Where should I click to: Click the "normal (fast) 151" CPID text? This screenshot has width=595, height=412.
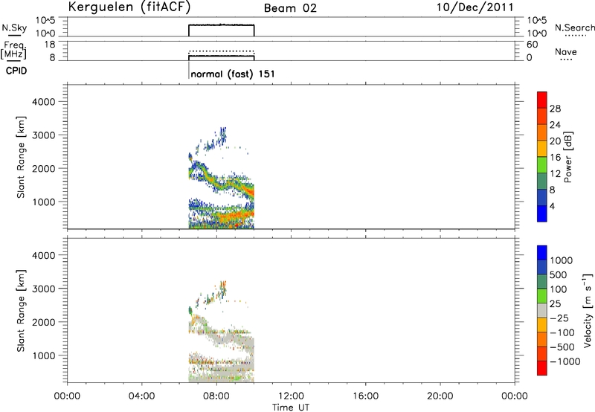(233, 74)
